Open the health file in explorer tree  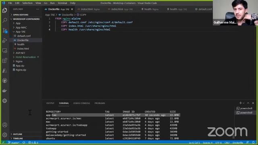[x=21, y=44]
